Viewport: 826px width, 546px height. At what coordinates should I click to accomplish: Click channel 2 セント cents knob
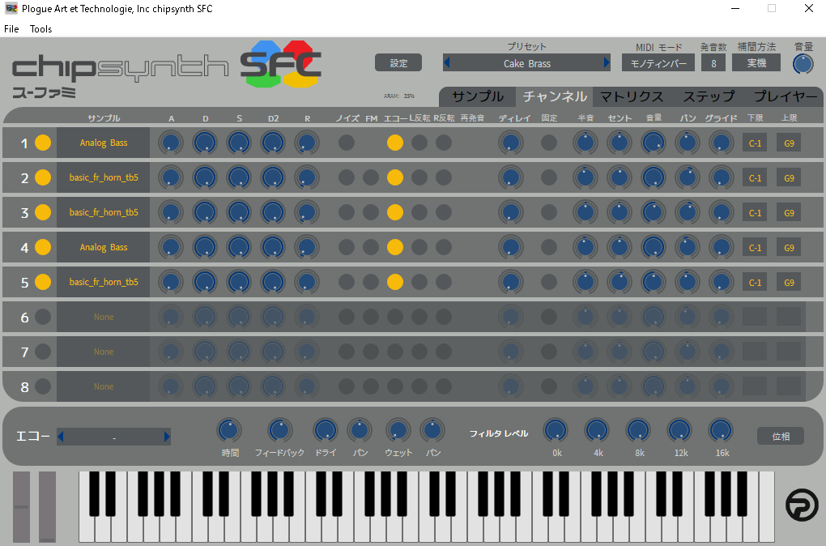(619, 177)
